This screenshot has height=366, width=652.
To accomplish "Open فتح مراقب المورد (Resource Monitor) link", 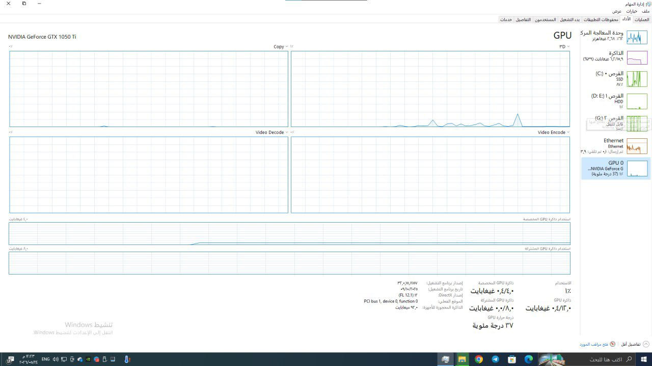I will pos(593,344).
